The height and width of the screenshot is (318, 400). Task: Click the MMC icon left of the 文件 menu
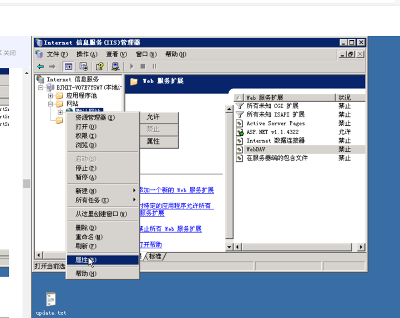click(x=39, y=54)
